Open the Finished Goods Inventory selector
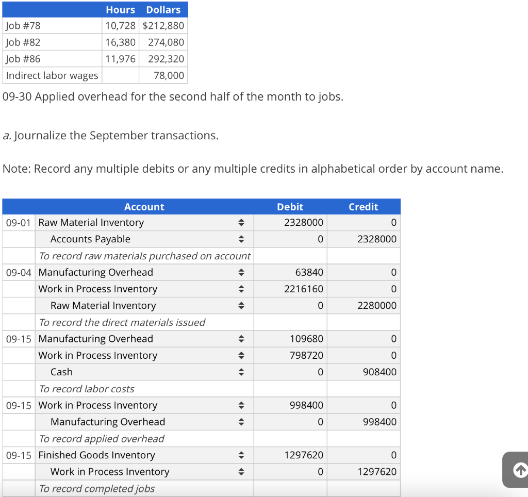The image size is (528, 497). (241, 455)
